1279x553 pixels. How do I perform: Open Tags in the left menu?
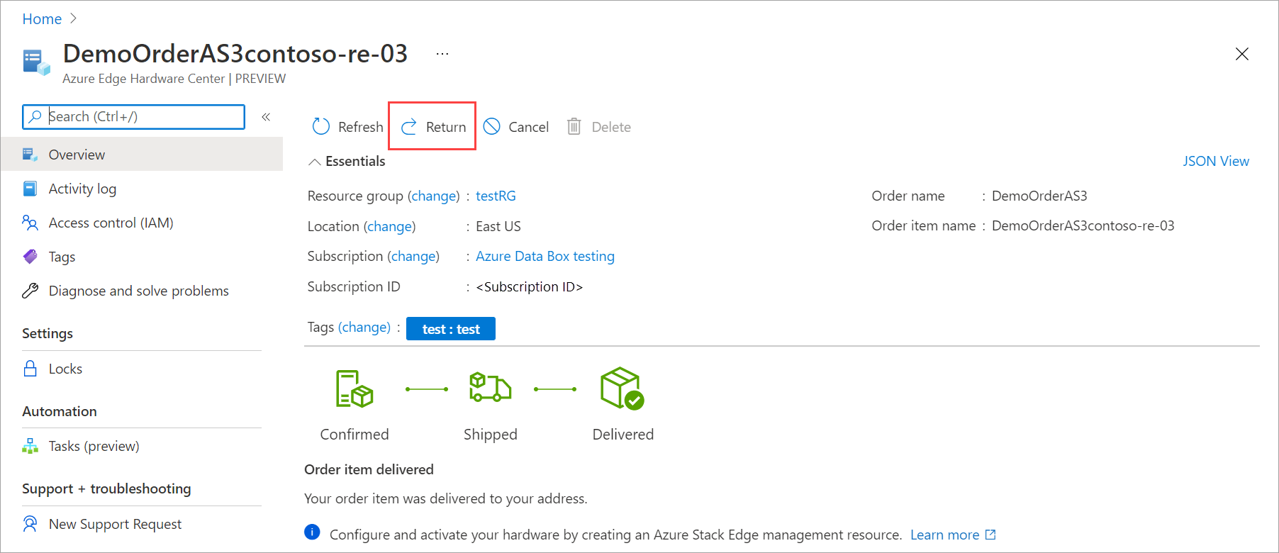[62, 257]
